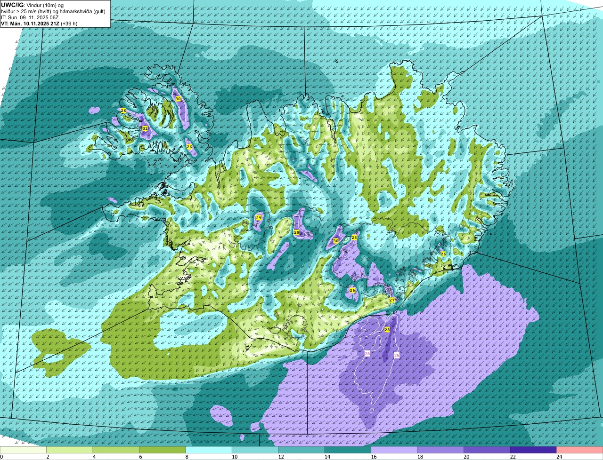Screen dimensions: 603x460
Task: Click the palest 0–2 m/s legend swatch
Action: 24,450
